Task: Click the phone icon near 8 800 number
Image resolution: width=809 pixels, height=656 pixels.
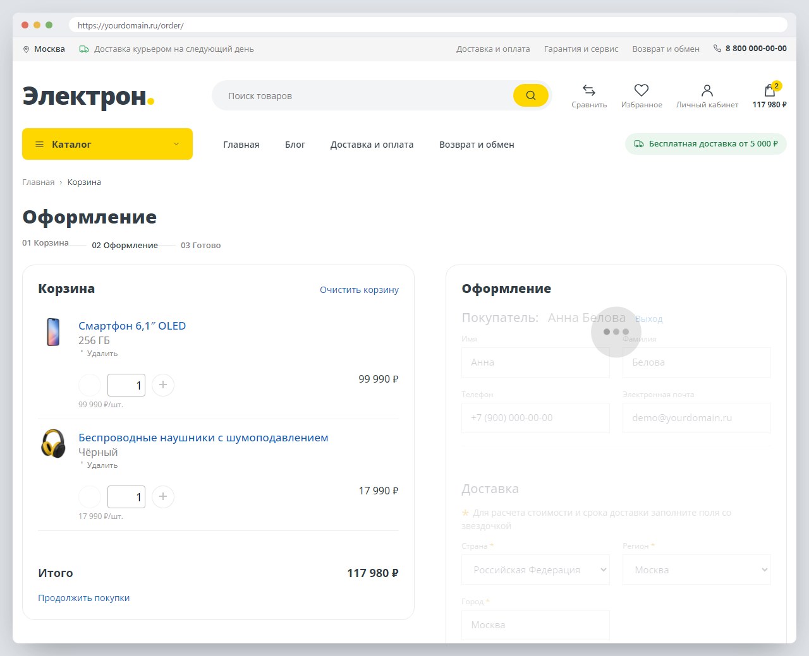Action: tap(717, 49)
